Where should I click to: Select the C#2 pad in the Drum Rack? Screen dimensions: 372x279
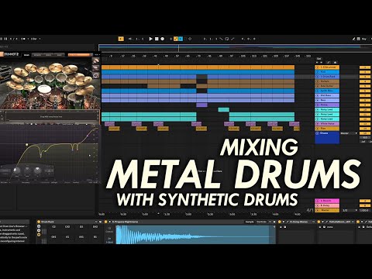click(67, 227)
